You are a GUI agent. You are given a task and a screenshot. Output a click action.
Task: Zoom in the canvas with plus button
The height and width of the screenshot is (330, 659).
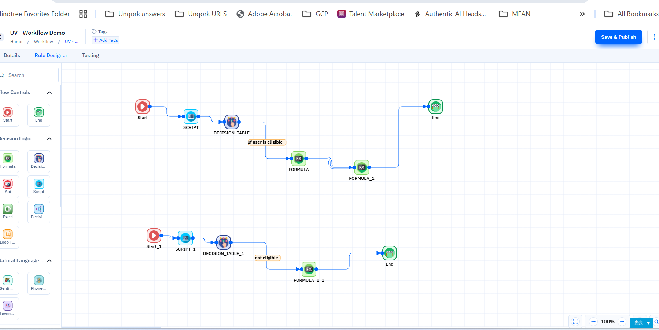622,322
